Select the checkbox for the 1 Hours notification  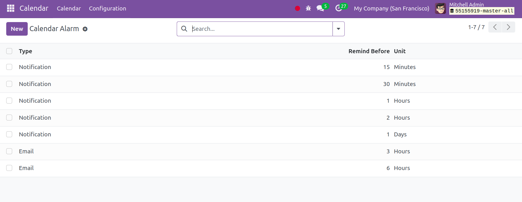[x=9, y=101]
